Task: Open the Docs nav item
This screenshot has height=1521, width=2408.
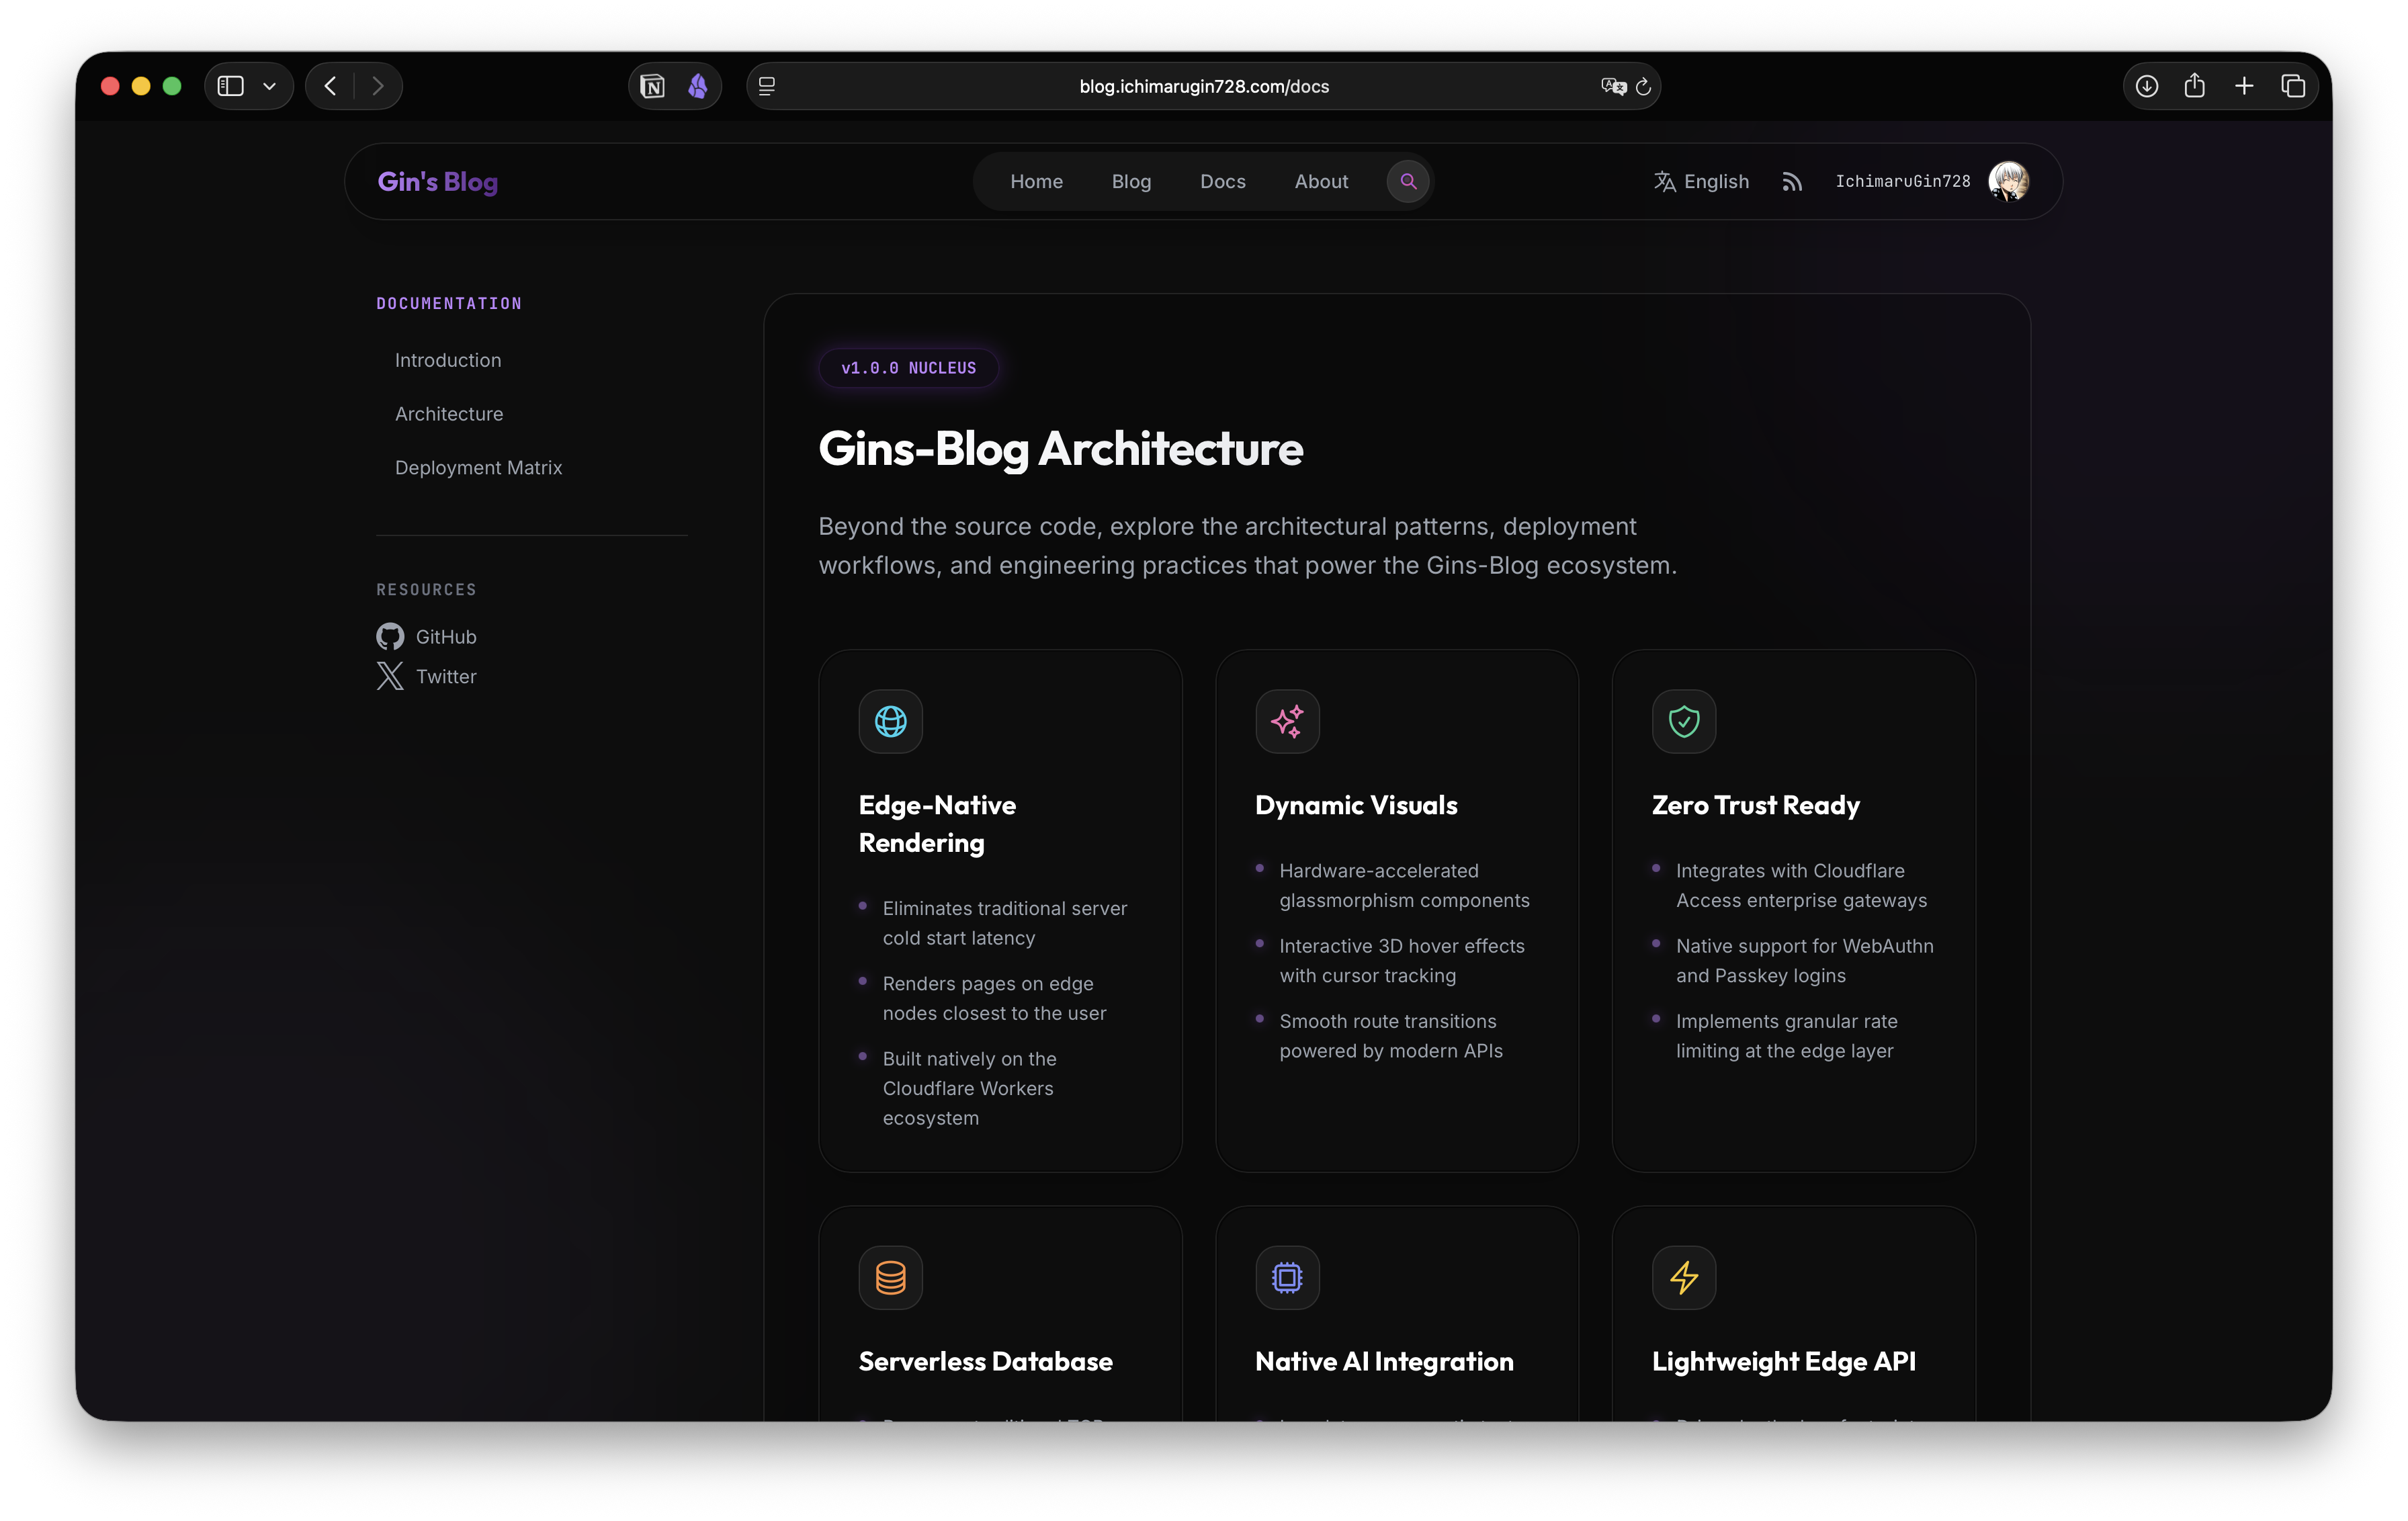Action: pos(1223,181)
